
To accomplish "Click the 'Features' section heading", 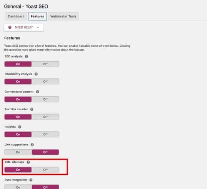I will (x=12, y=38).
